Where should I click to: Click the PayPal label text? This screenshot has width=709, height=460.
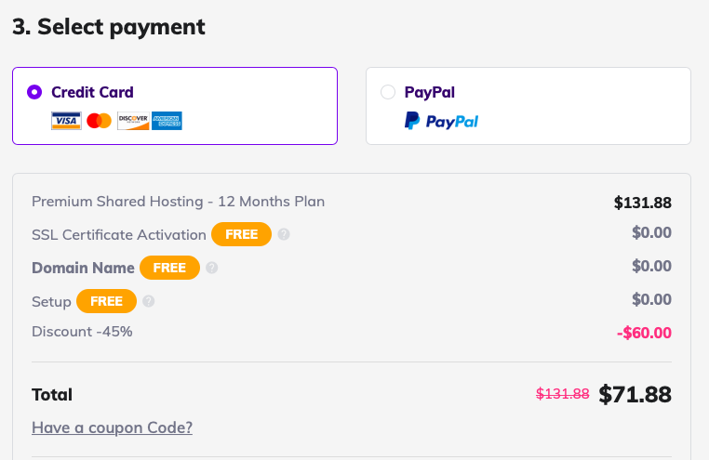click(430, 92)
